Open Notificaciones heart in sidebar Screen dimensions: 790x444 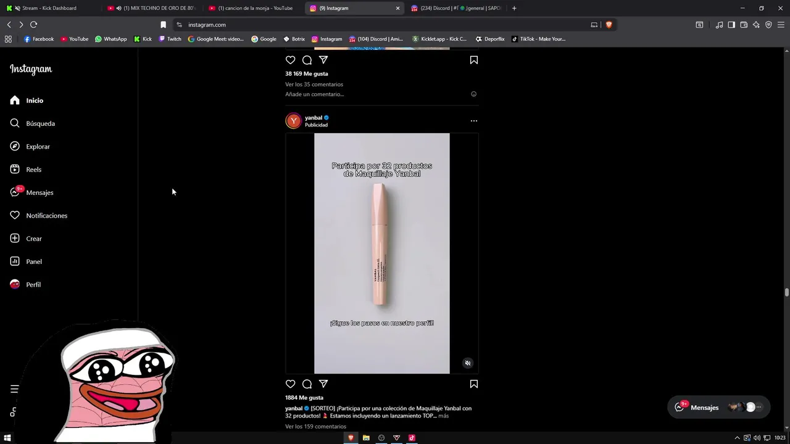38,216
